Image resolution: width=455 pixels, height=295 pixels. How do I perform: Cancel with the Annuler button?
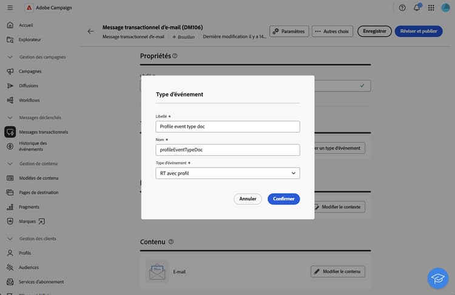click(248, 199)
